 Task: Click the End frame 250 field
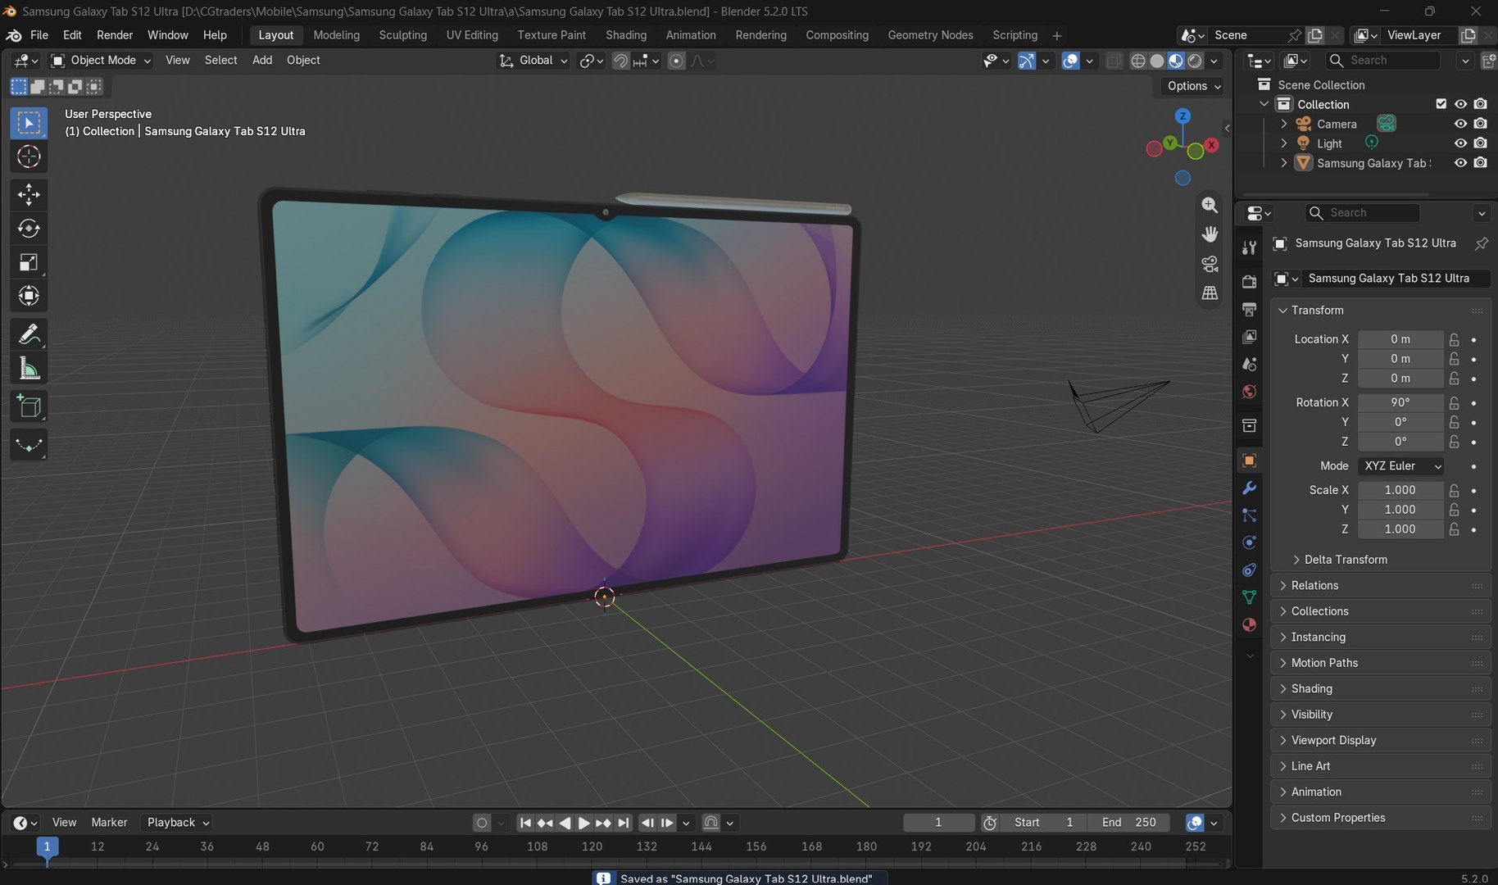pyautogui.click(x=1129, y=823)
